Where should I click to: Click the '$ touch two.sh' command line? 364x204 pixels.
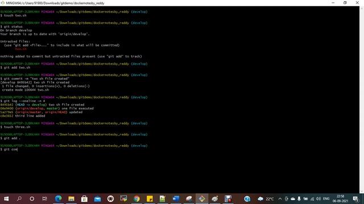13,15
